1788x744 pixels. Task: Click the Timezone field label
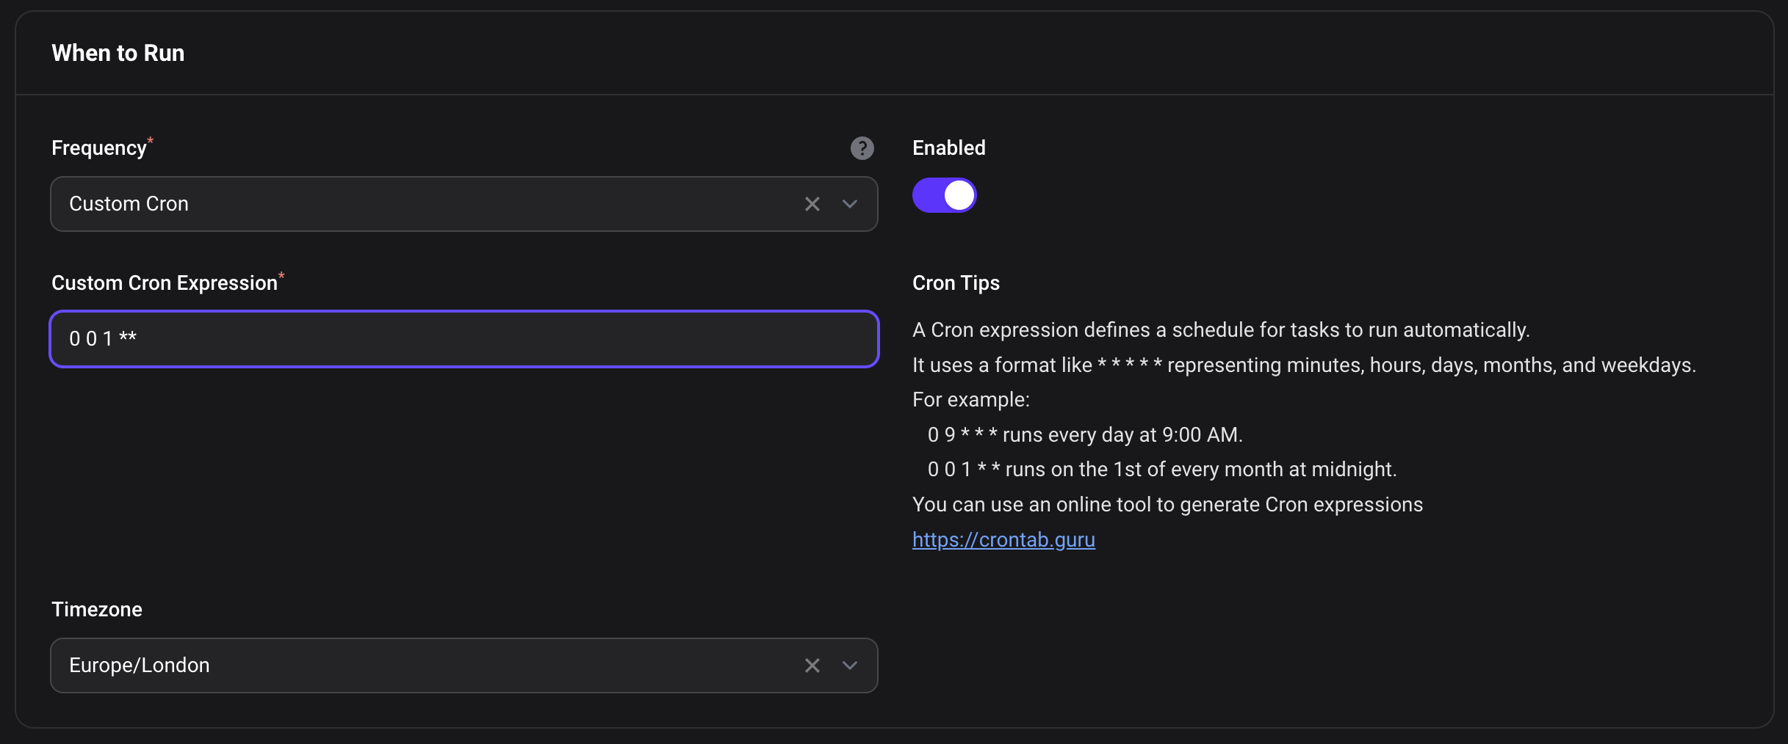click(x=97, y=610)
